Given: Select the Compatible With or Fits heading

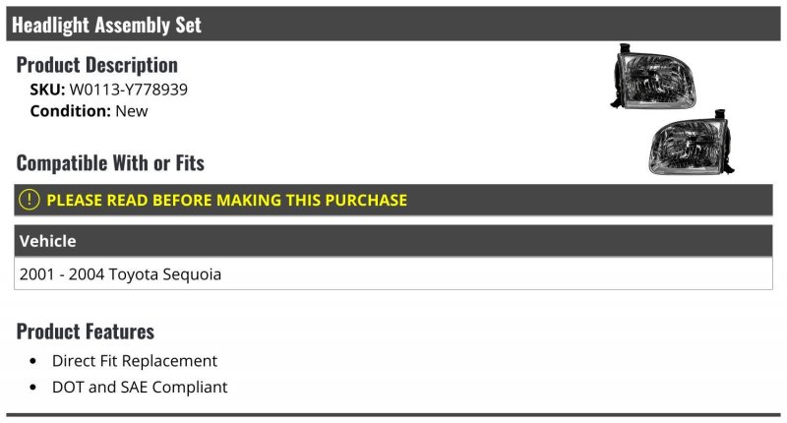Looking at the screenshot, I should click(110, 162).
